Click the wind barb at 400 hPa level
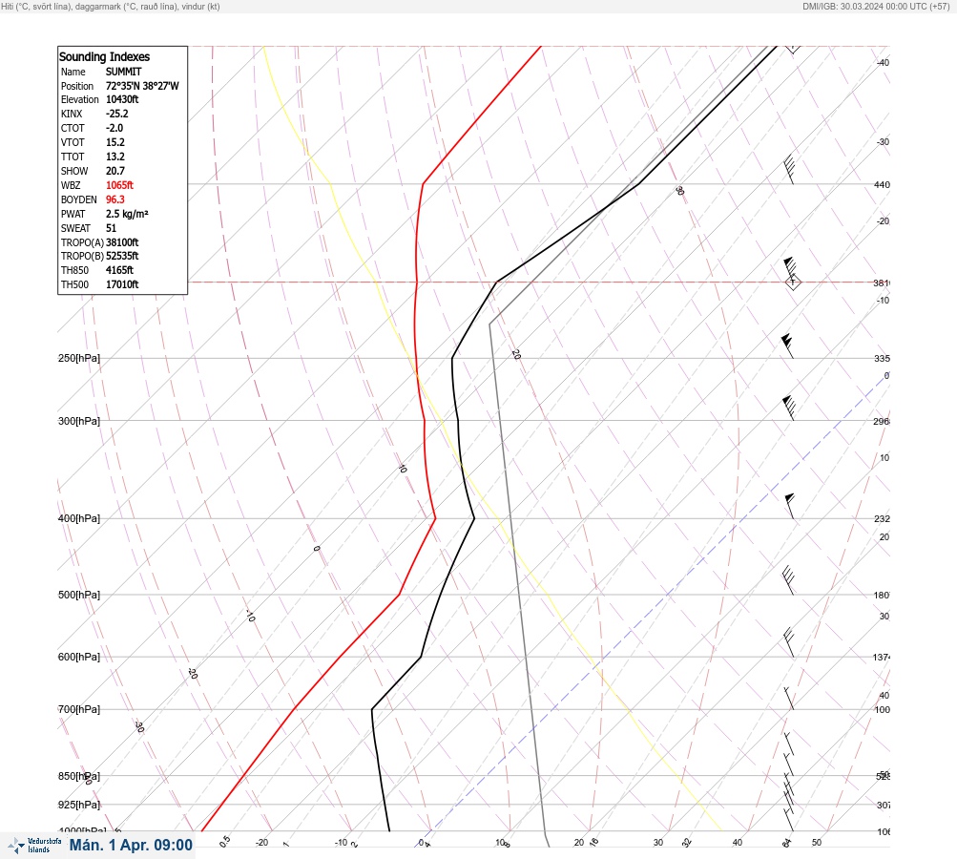 [x=790, y=506]
